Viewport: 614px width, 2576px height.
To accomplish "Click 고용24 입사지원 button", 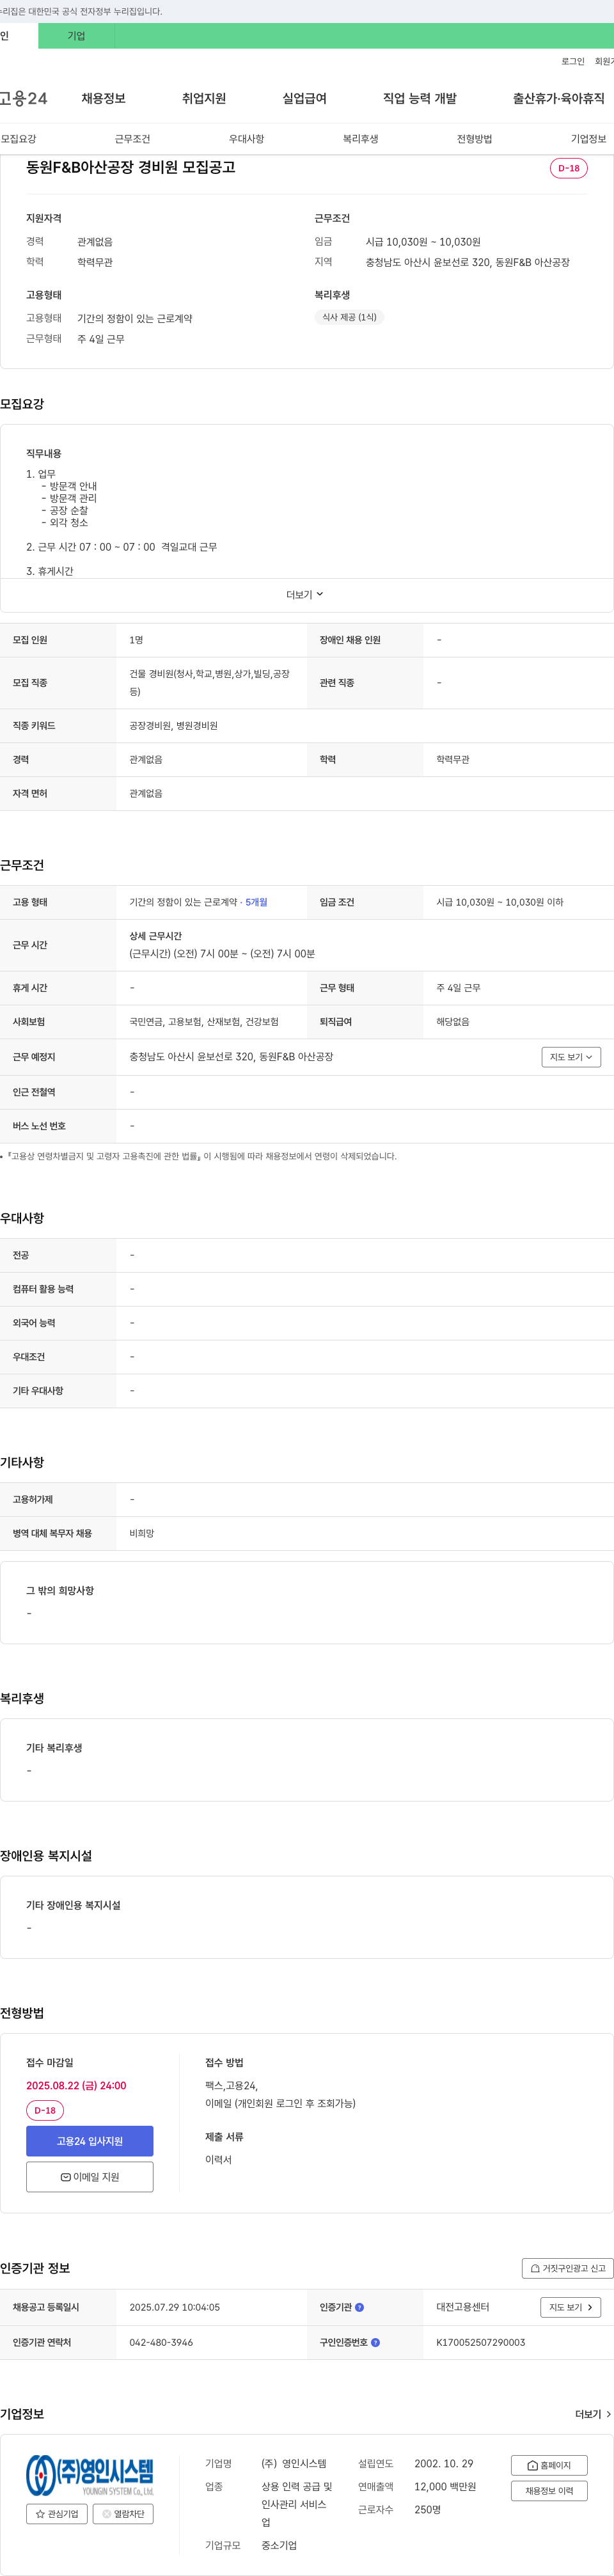I will [90, 2141].
